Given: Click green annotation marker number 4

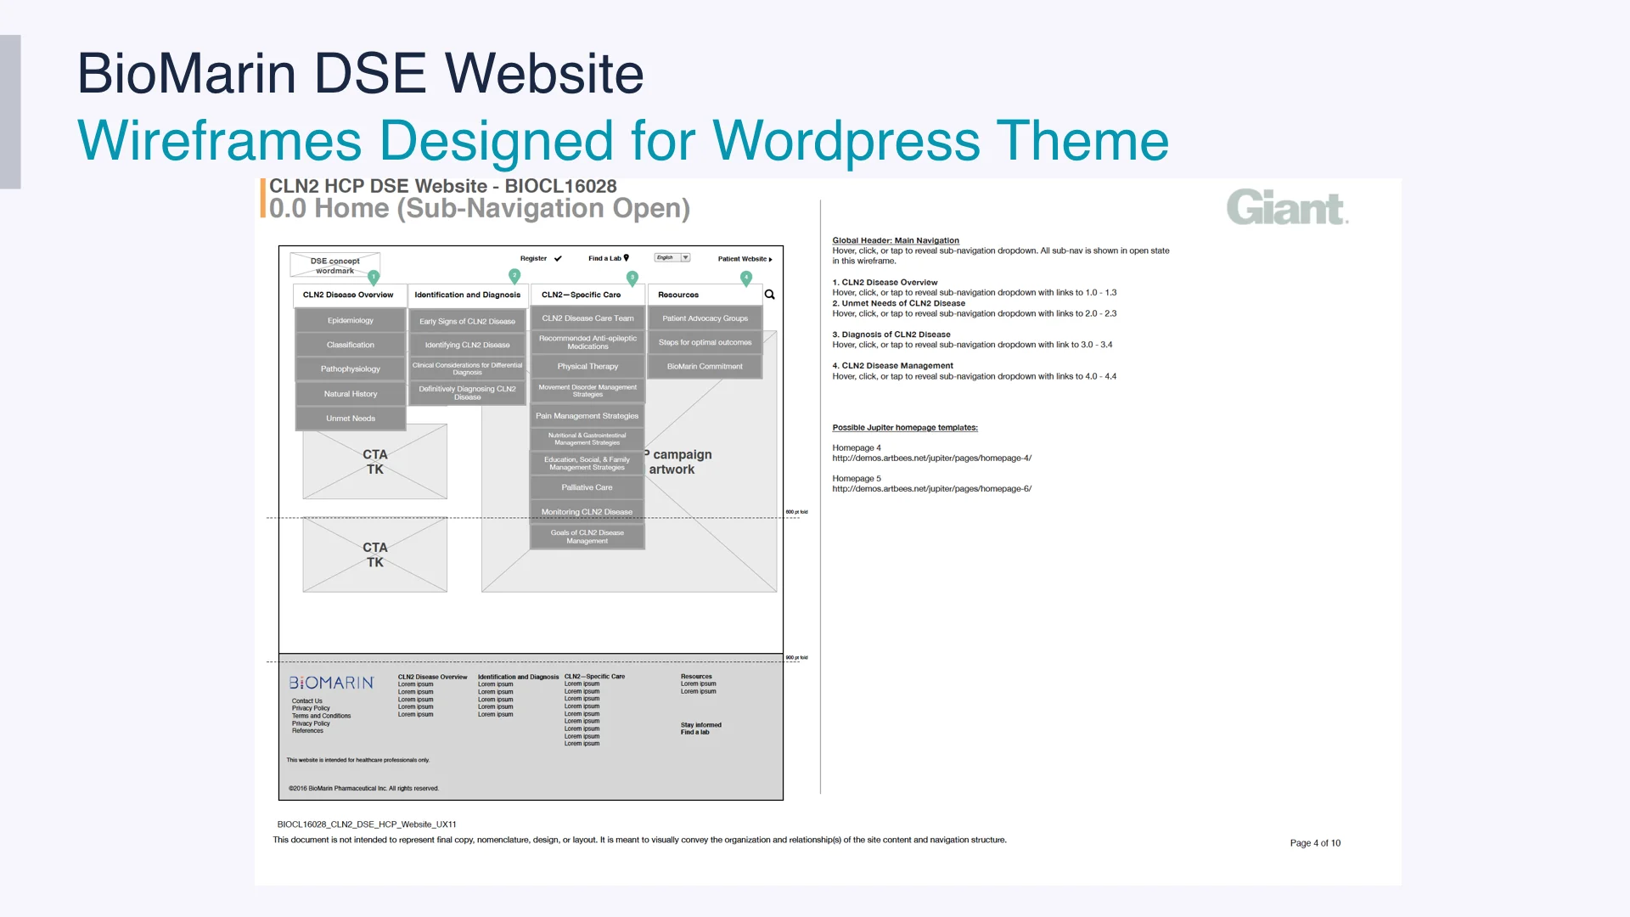Looking at the screenshot, I should pyautogui.click(x=746, y=278).
